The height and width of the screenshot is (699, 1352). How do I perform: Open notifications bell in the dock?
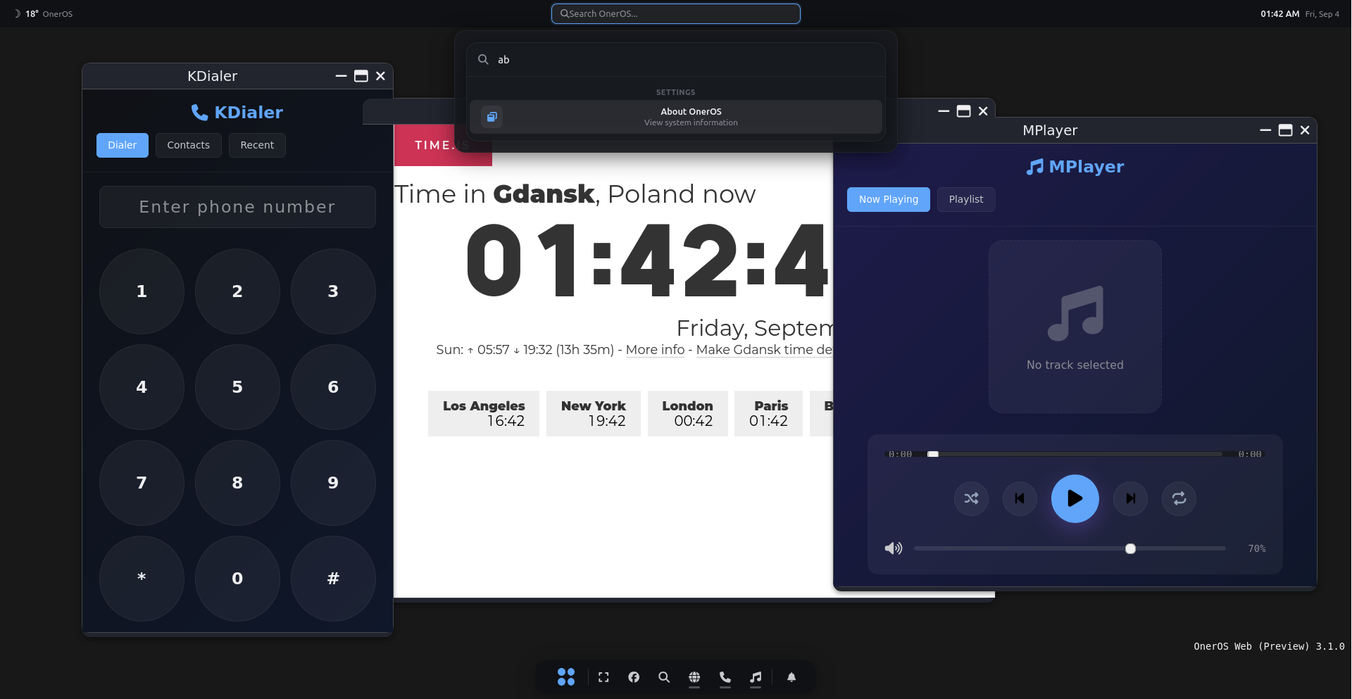[x=791, y=677]
